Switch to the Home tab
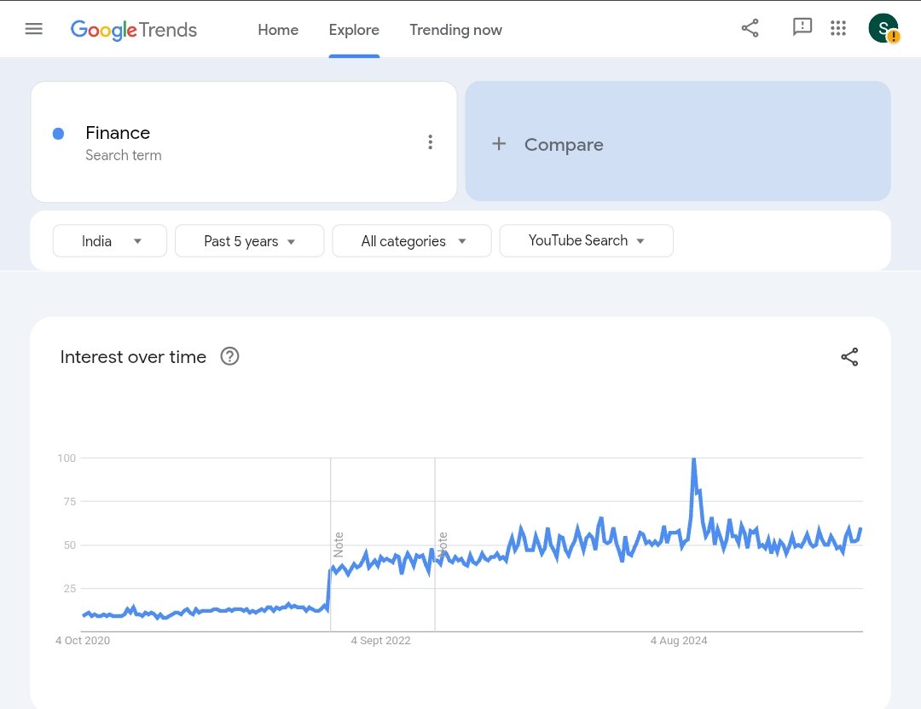The image size is (921, 709). pyautogui.click(x=278, y=29)
